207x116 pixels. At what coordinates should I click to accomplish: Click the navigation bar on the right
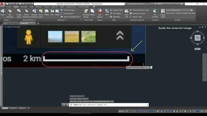[205, 67]
